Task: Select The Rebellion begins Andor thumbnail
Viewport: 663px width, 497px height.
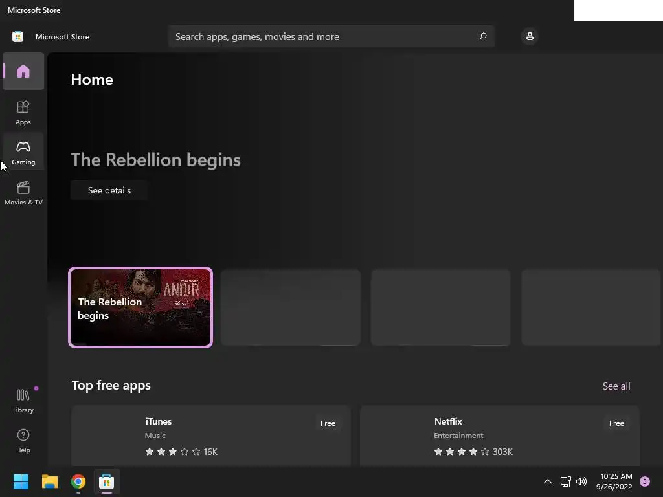Action: (140, 307)
